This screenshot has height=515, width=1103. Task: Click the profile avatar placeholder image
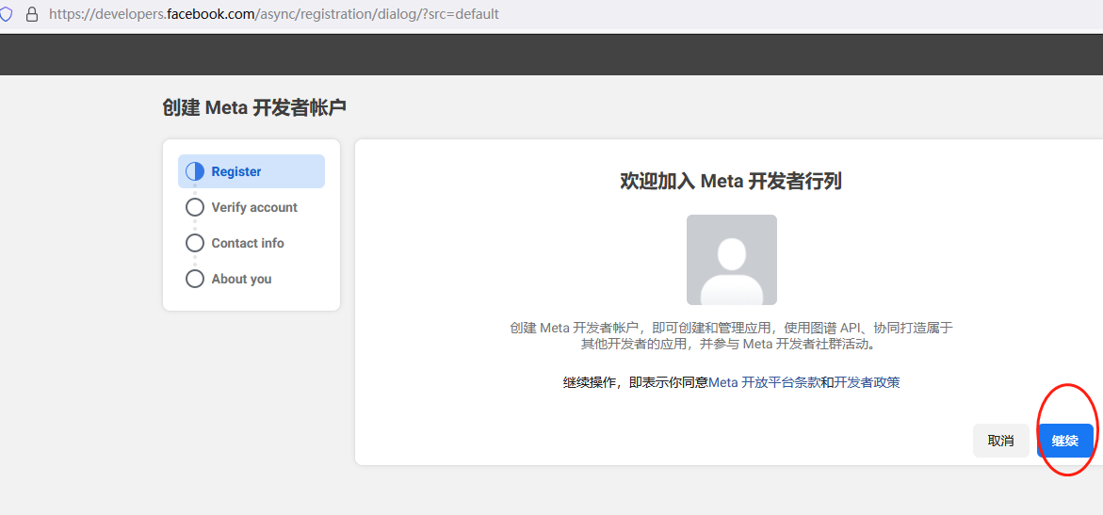pos(732,260)
